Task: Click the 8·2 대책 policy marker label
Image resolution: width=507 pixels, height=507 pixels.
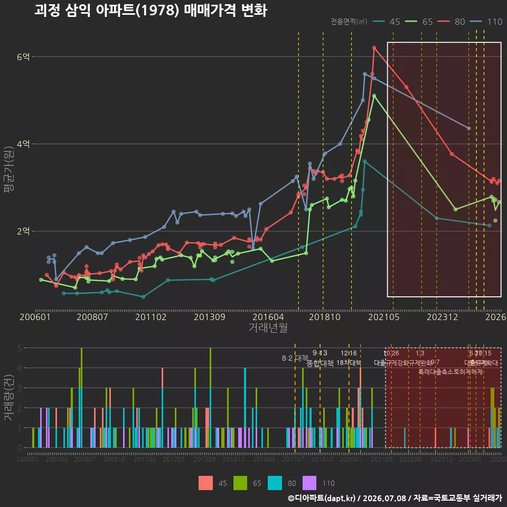Action: (295, 358)
